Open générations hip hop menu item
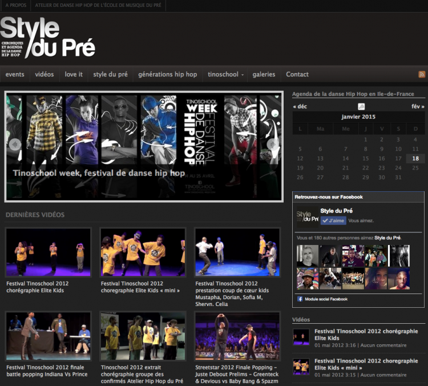This screenshot has width=428, height=386. [x=167, y=74]
